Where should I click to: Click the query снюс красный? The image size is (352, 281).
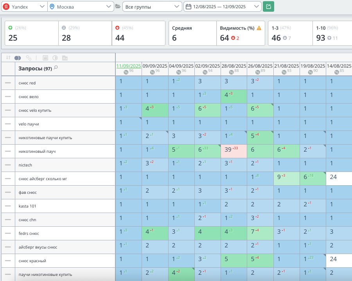[x=32, y=261]
